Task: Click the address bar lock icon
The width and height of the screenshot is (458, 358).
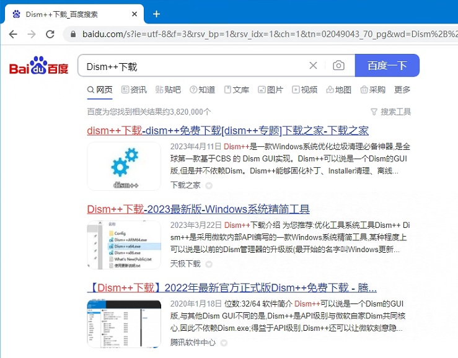Action: point(74,34)
